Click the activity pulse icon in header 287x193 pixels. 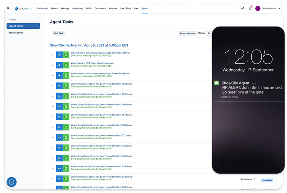[243, 8]
